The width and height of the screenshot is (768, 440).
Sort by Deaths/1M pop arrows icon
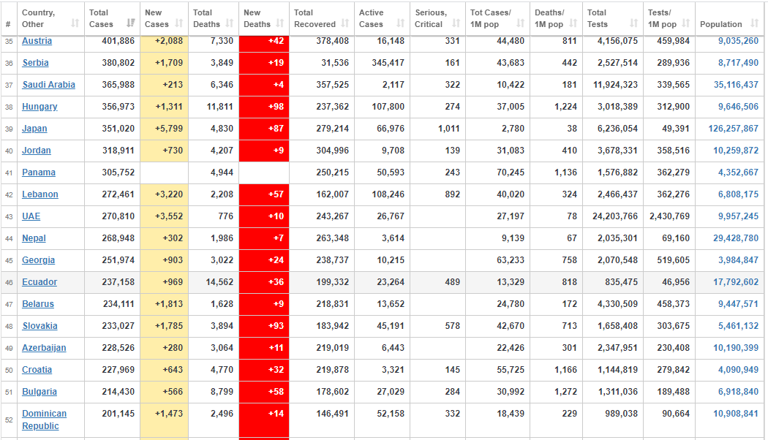(573, 23)
